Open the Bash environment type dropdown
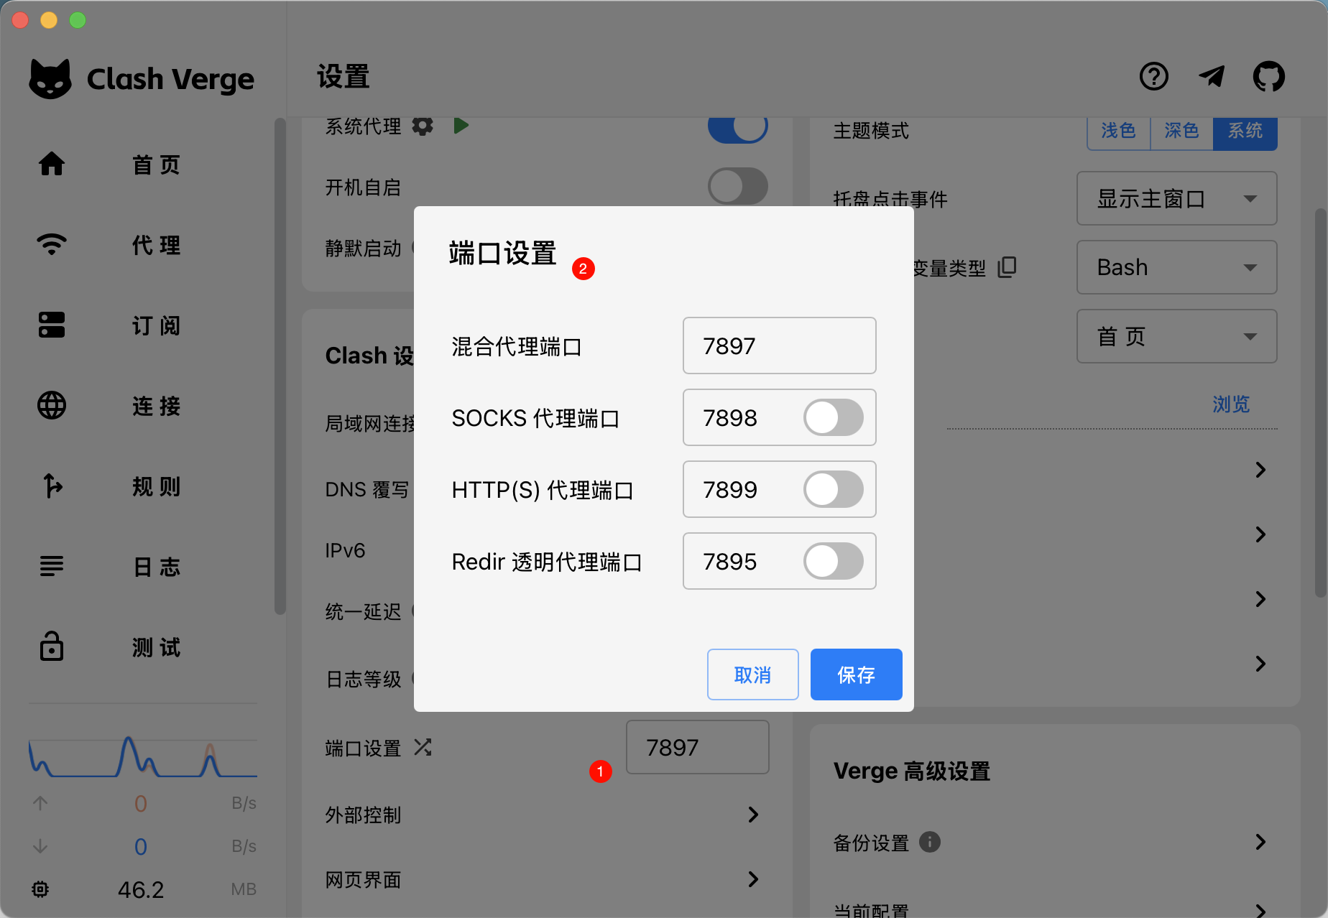1328x918 pixels. (x=1176, y=267)
